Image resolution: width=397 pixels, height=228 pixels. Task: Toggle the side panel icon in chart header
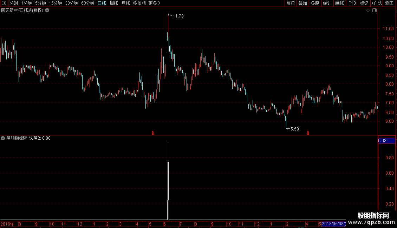point(375,11)
